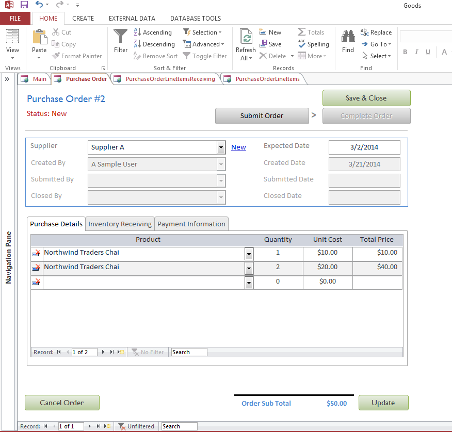
Task: Expand the Advanced filter options
Action: pos(204,44)
